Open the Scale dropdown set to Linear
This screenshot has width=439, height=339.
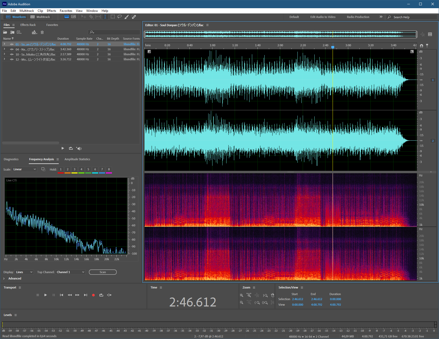pyautogui.click(x=25, y=169)
